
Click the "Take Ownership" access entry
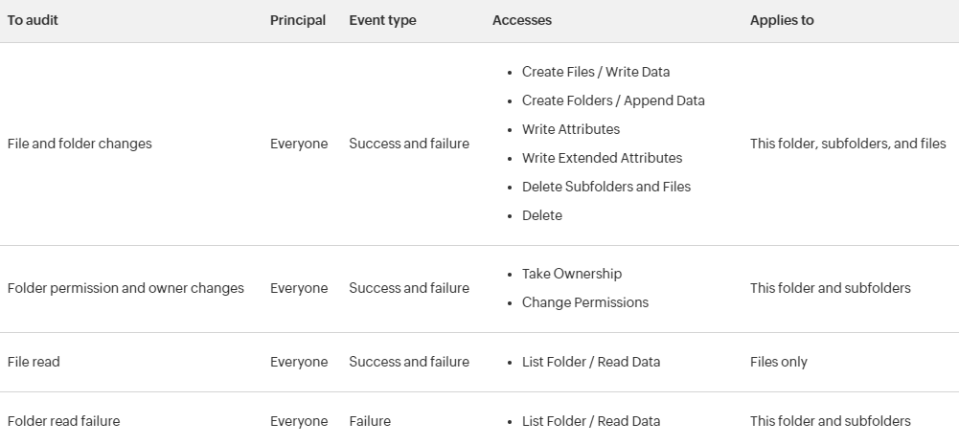coord(572,274)
